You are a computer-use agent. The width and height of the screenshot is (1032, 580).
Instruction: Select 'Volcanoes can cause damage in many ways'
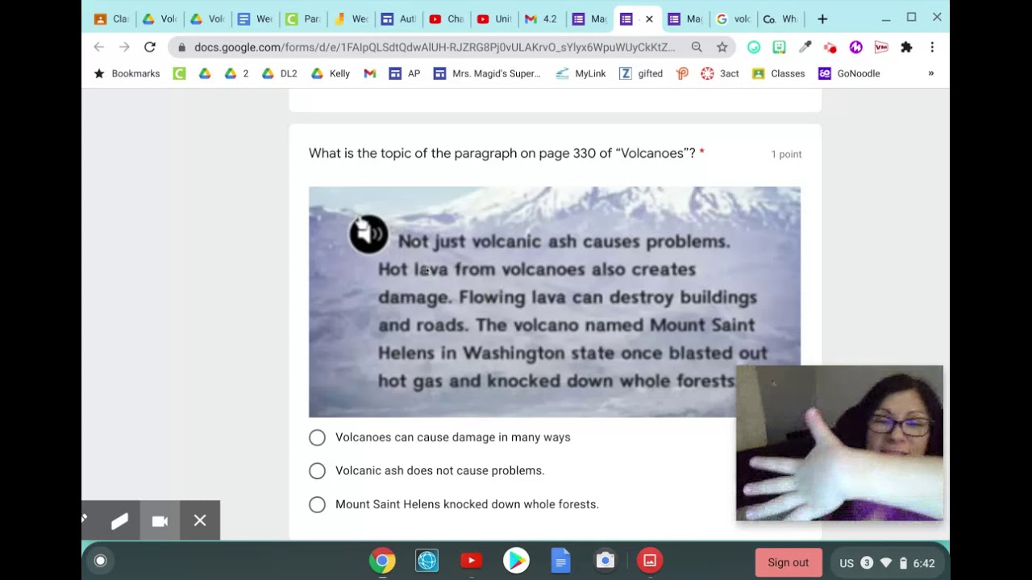point(317,437)
